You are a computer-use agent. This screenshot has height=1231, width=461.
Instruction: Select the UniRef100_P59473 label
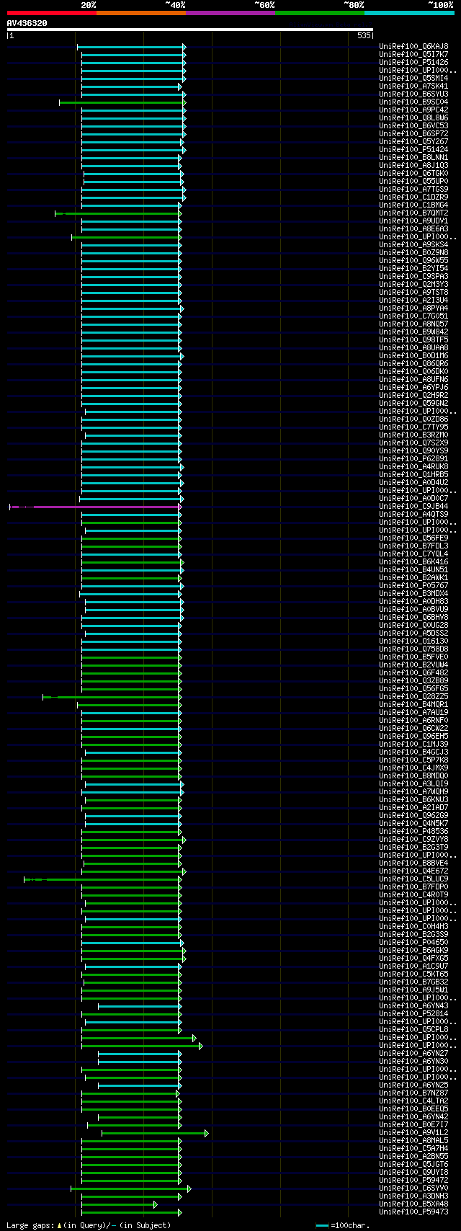413,1212
